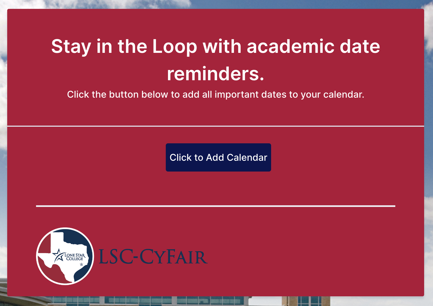Click the words 'academic date' in the heading
433x306 pixels.
pyautogui.click(x=313, y=46)
